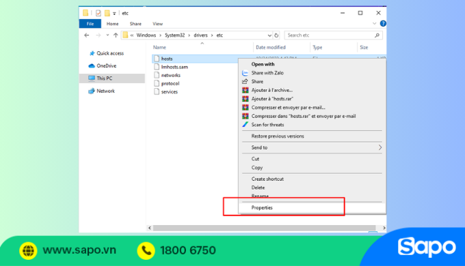
Task: Expand the ribbon with chevron
Action: coord(374,23)
